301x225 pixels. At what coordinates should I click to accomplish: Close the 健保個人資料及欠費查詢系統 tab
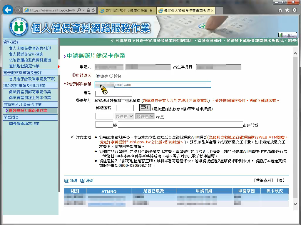click(x=212, y=11)
